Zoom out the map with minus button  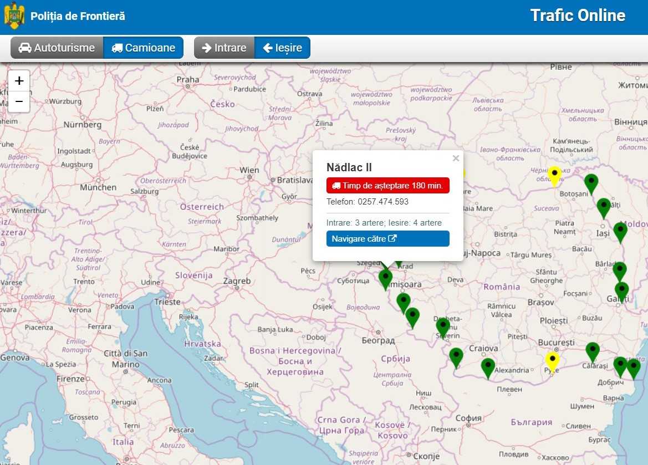click(19, 102)
